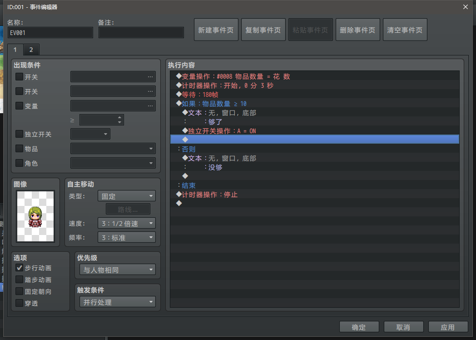Click the 名称 field EV001

click(50, 33)
